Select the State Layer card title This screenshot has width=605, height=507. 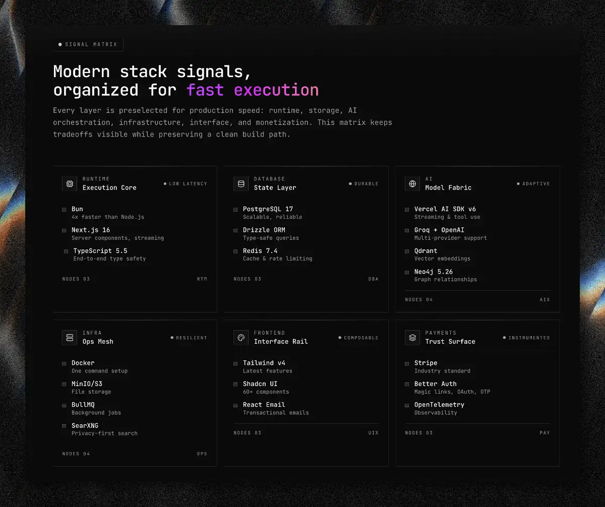point(275,187)
